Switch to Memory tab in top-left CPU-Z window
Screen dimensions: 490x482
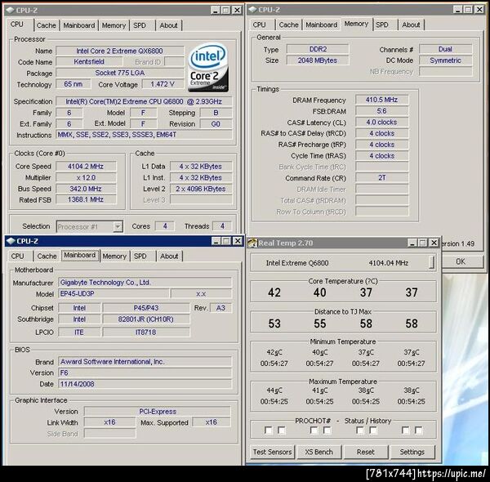click(114, 25)
